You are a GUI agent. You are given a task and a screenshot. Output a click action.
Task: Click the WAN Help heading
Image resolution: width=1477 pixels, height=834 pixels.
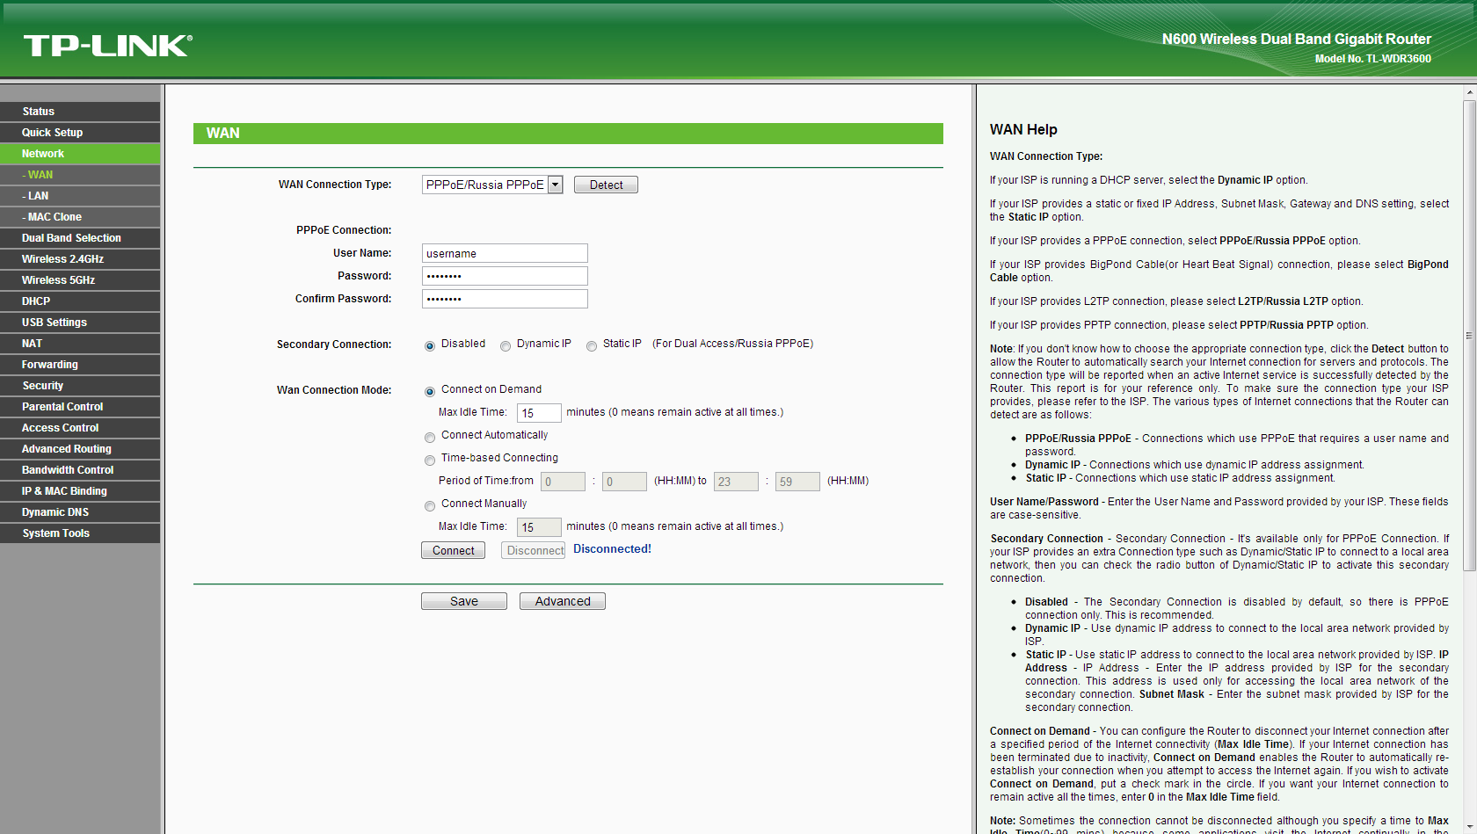coord(1023,130)
